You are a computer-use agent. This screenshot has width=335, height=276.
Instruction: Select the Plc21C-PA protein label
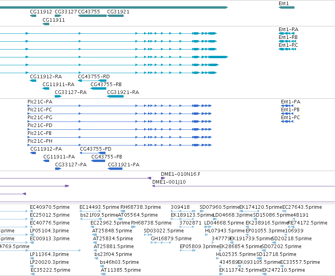pos(40,102)
